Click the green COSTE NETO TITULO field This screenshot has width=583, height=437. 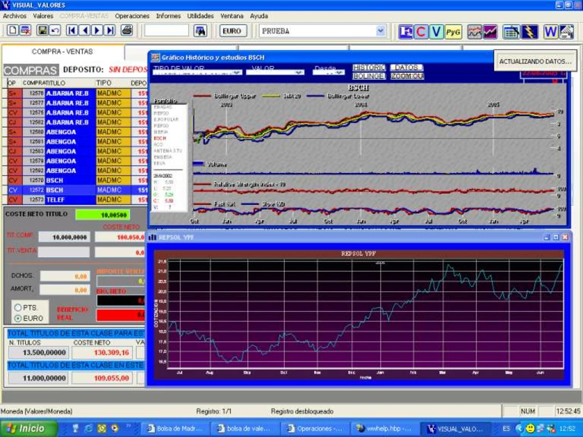pyautogui.click(x=103, y=215)
